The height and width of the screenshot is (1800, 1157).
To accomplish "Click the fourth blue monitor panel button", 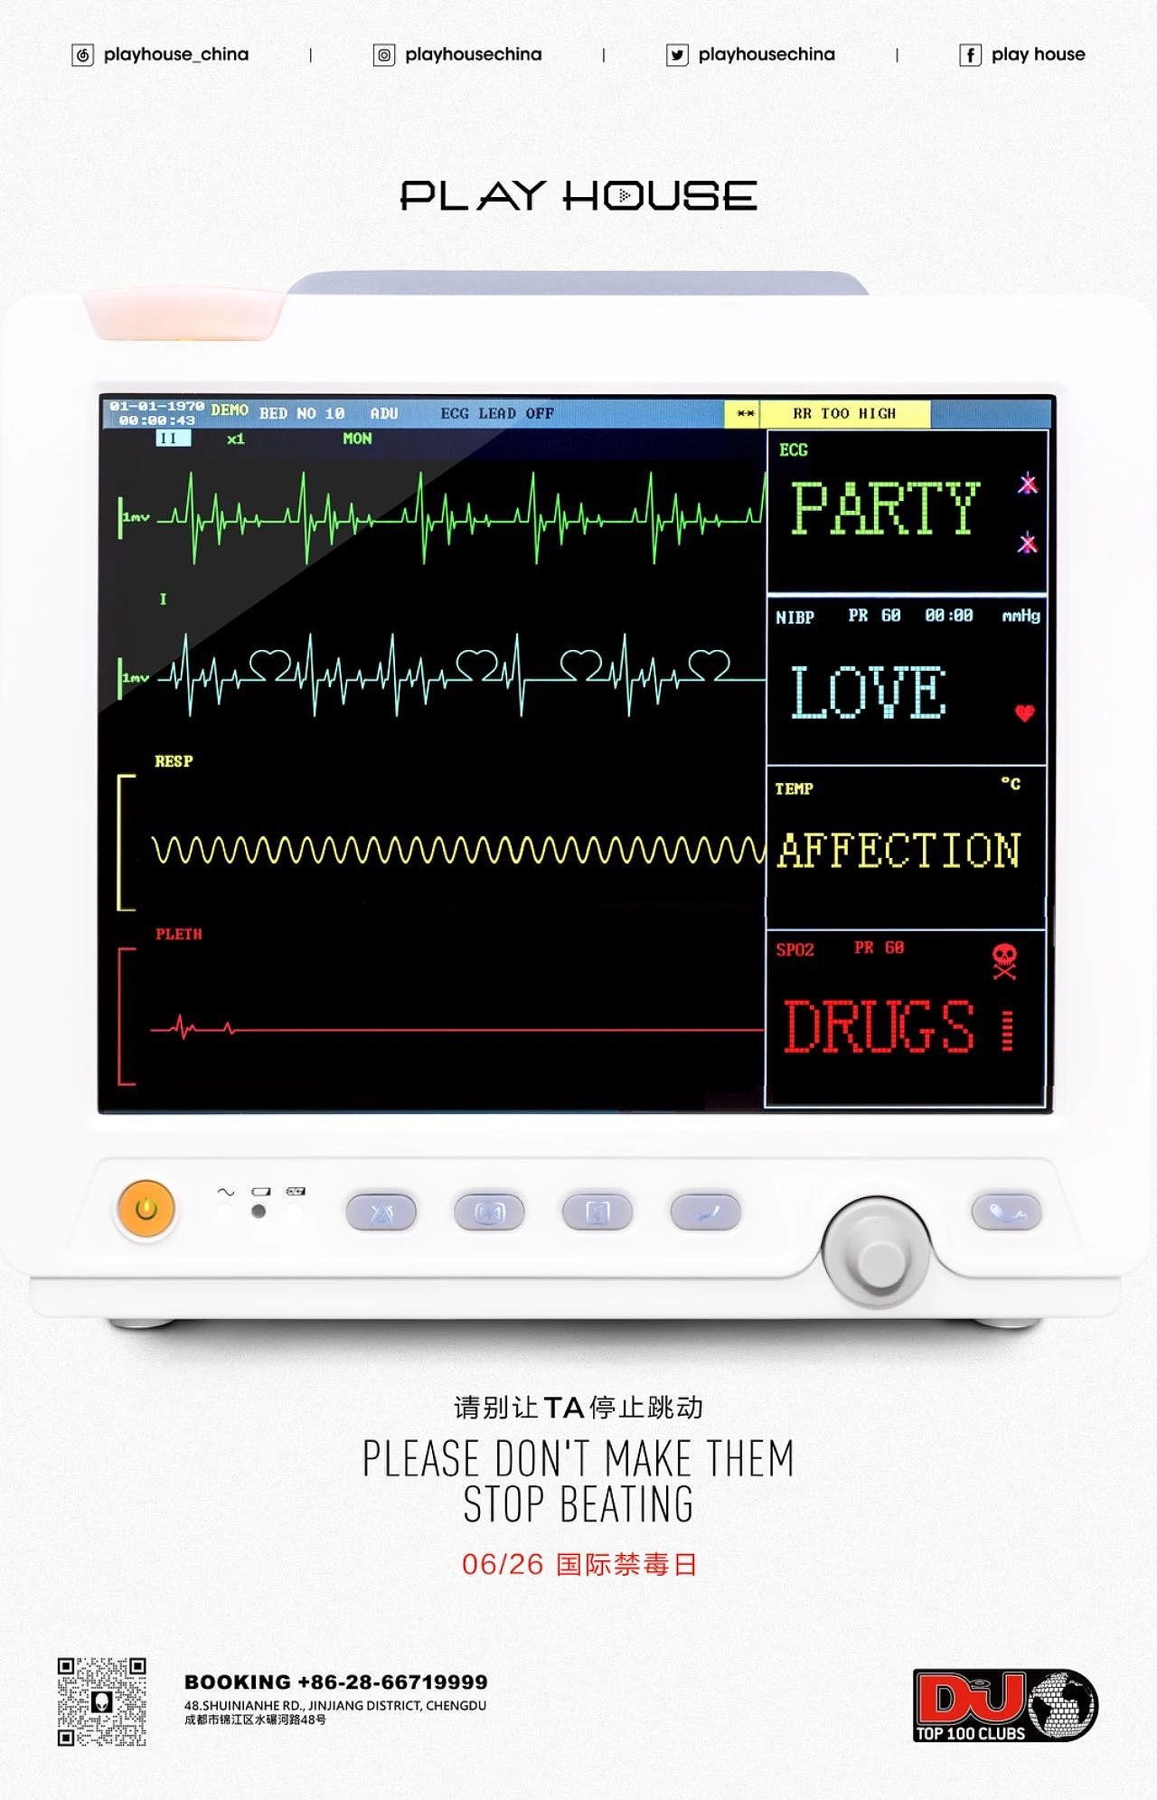I will 705,1212.
